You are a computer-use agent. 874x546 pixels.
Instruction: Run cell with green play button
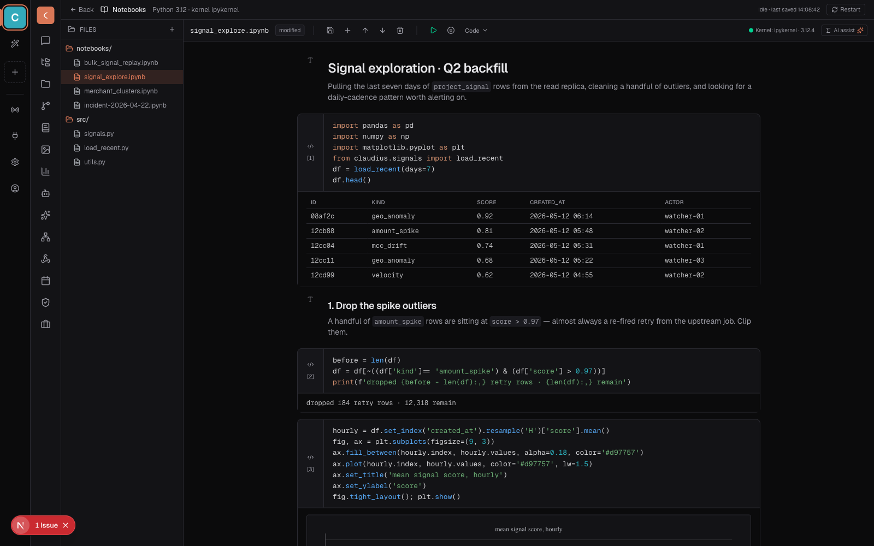click(x=433, y=31)
